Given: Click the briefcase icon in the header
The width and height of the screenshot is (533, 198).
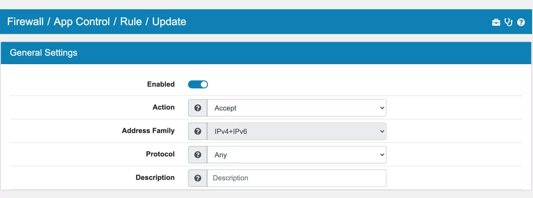Looking at the screenshot, I should pos(496,22).
